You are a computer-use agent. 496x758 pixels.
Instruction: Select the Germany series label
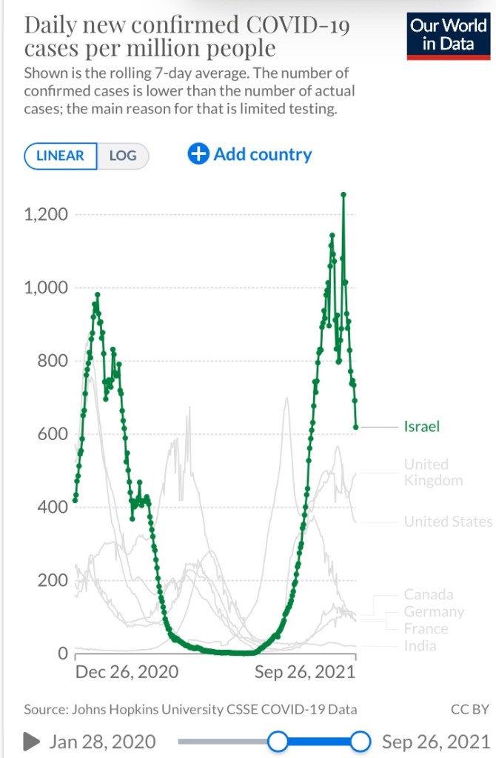pos(434,612)
